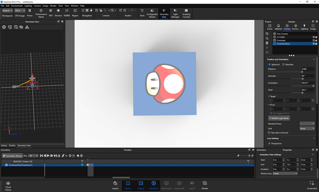Open Cloud Library
This screenshot has width=319, height=192.
(8, 186)
